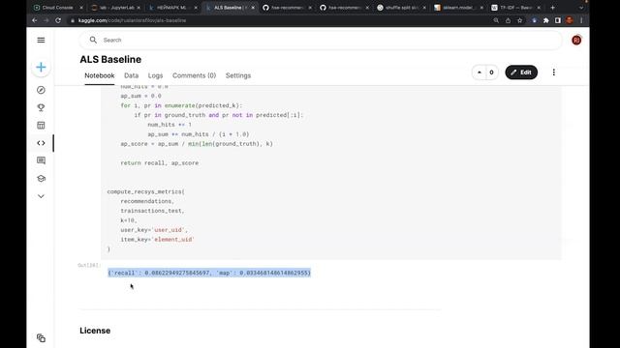Click the site lock icon in address bar
Screen dimensions: 620x348
pyautogui.click(x=73, y=20)
